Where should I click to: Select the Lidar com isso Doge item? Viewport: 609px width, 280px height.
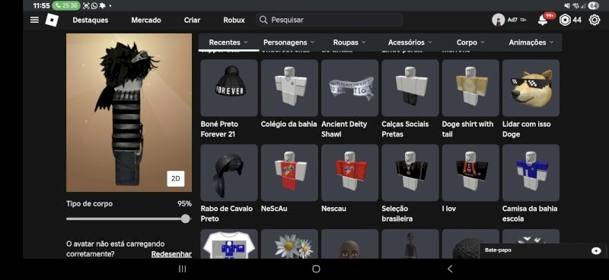point(531,88)
